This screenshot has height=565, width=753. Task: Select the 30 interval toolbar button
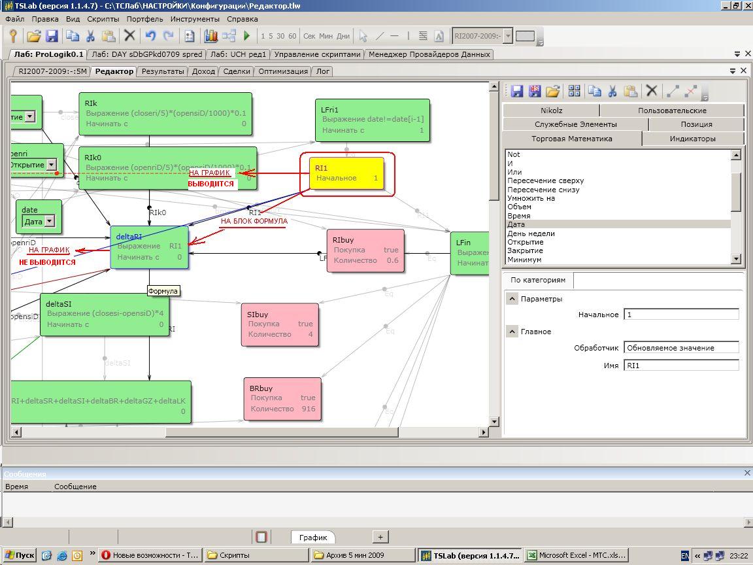280,36
